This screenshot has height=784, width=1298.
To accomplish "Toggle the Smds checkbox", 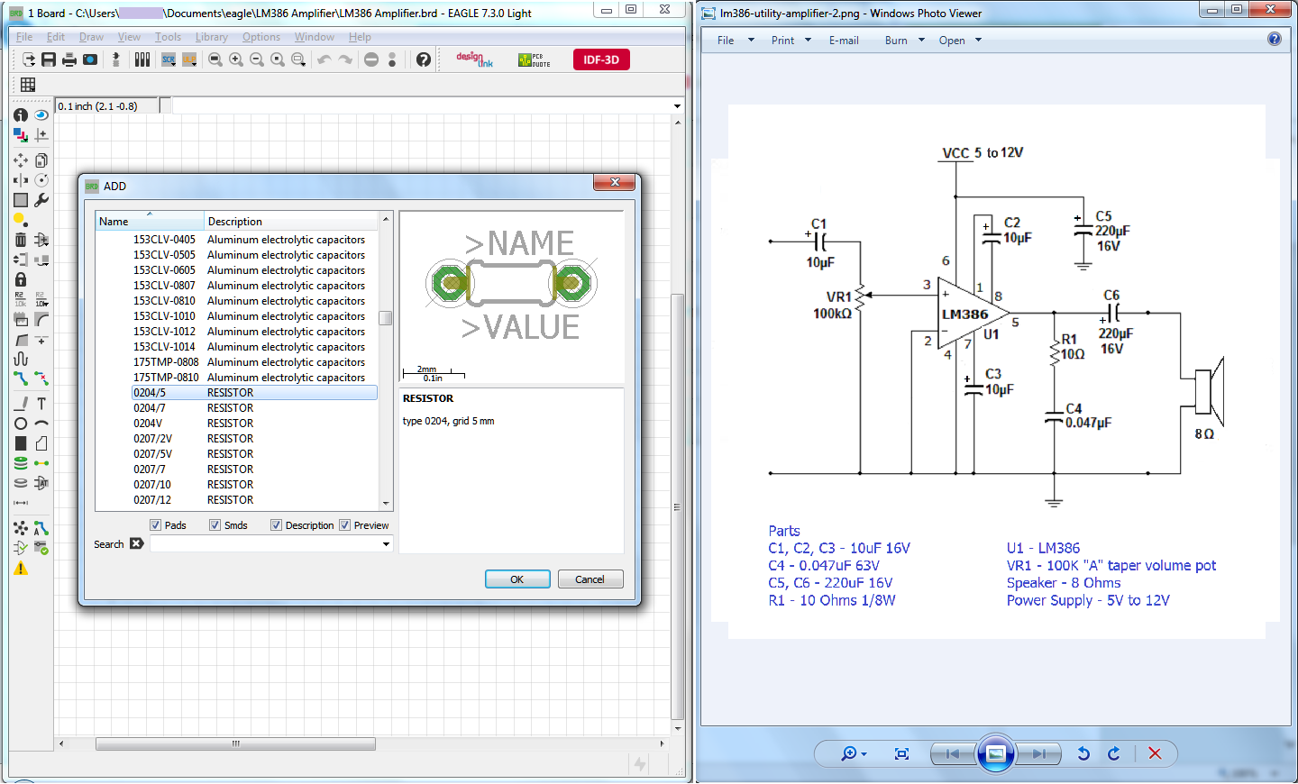I will tap(215, 525).
